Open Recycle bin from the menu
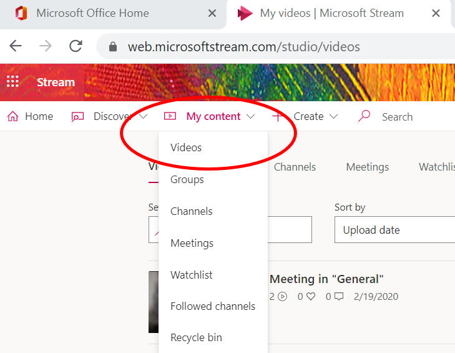 click(196, 338)
